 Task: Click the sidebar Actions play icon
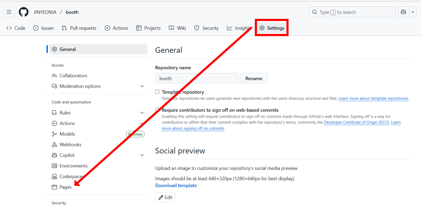pos(54,123)
